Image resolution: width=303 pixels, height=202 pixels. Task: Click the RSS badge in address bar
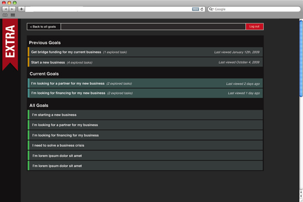[195, 9]
